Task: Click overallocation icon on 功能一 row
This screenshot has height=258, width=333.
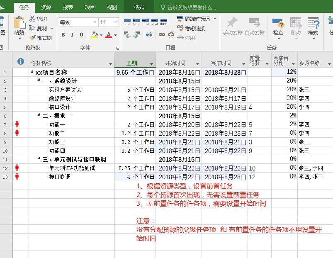Action: [17, 124]
